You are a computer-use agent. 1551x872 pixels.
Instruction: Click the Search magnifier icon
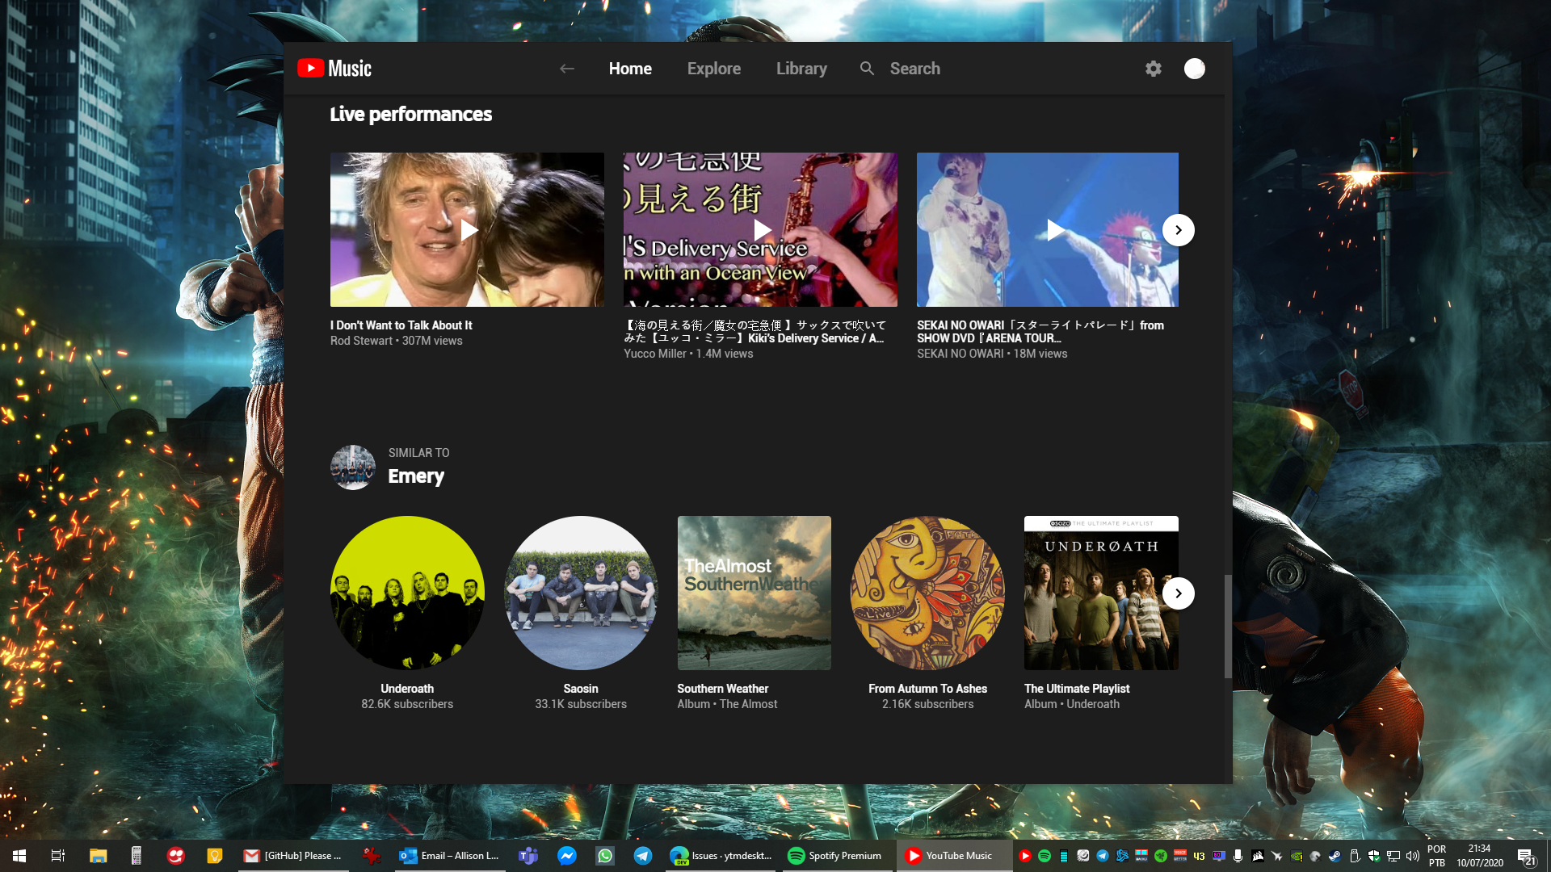tap(867, 69)
